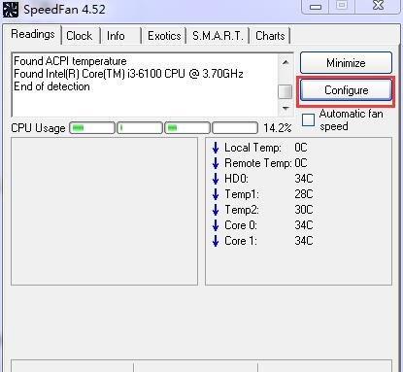
Task: Click the down arrow icon beside Temp1
Action: pyautogui.click(x=216, y=194)
